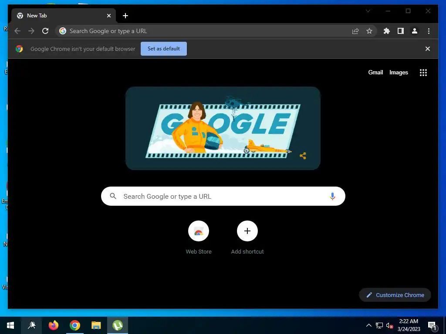Go forward with the toolbar arrow
Image resolution: width=446 pixels, height=334 pixels.
pyautogui.click(x=31, y=31)
